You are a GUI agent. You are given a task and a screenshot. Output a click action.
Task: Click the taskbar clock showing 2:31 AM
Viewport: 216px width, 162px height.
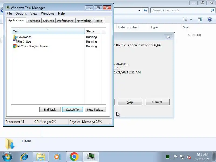tap(202, 157)
